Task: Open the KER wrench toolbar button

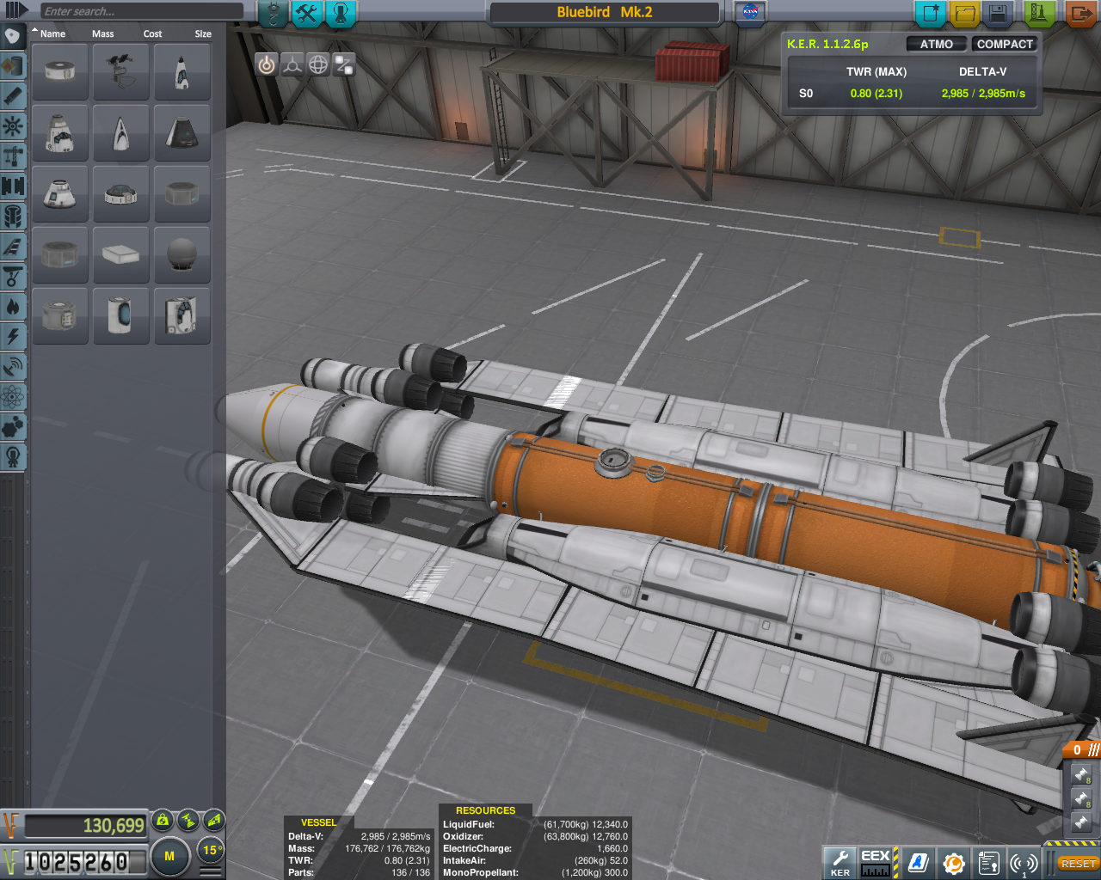Action: (840, 862)
